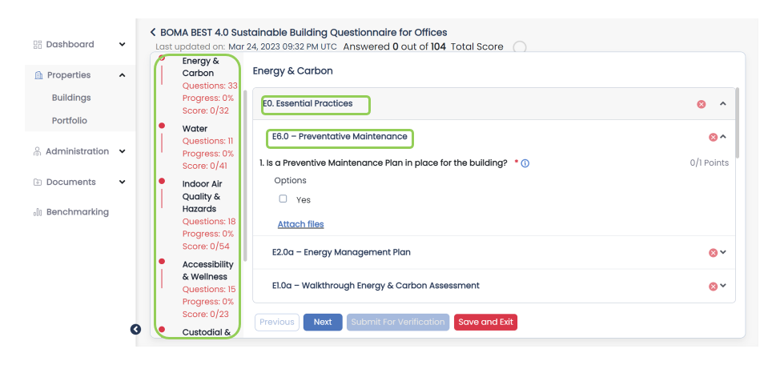776x369 pixels.
Task: Go back using the arrow before BOMA BEST title
Action: click(153, 33)
